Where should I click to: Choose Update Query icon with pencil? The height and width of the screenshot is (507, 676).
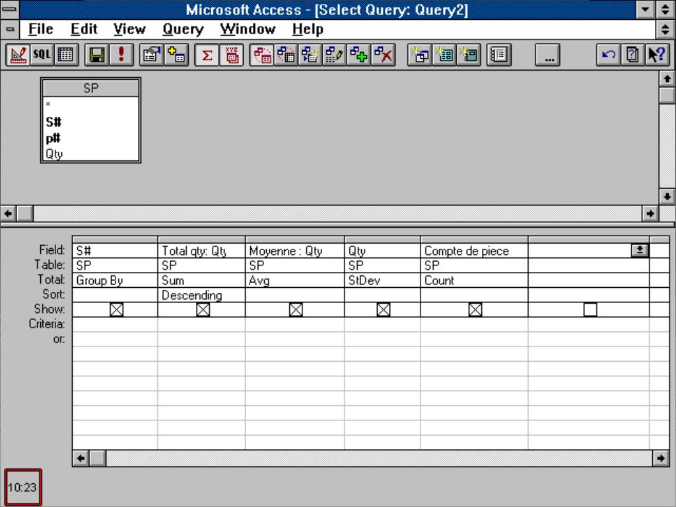click(x=334, y=55)
